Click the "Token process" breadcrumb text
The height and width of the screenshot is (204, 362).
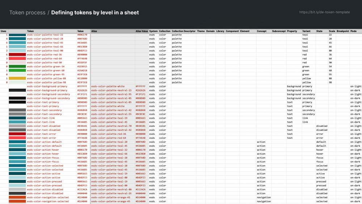point(27,12)
